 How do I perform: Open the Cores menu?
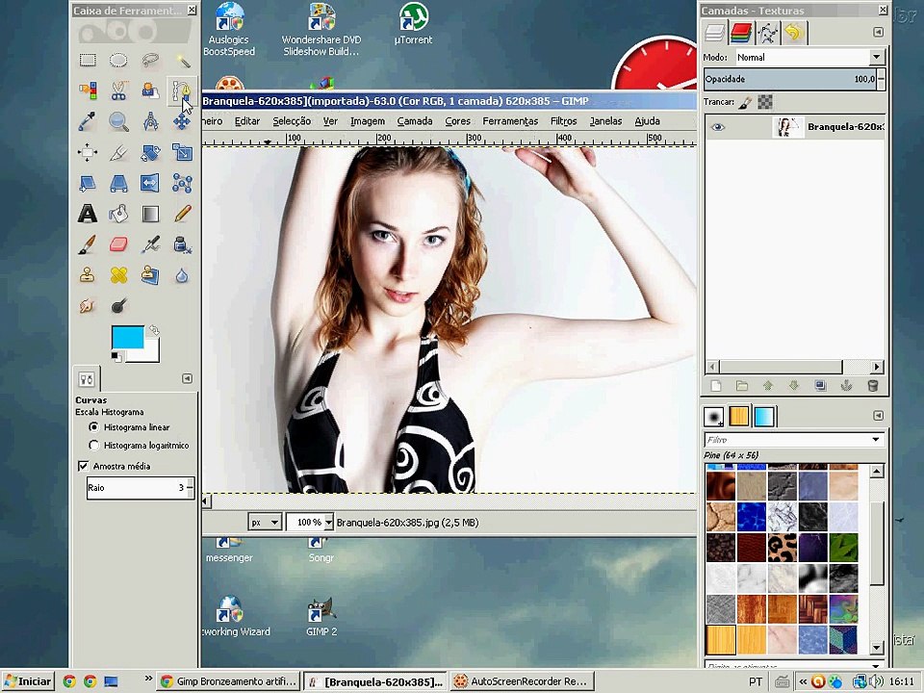pyautogui.click(x=457, y=121)
